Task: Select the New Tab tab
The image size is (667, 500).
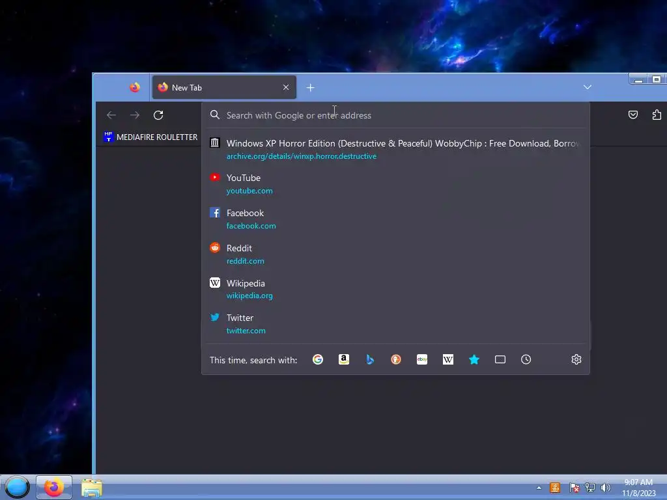Action: [x=224, y=88]
